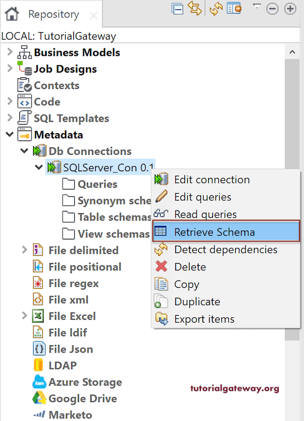304x421 pixels.
Task: Refresh the repository using the refresh arrows icon
Action: (216, 9)
